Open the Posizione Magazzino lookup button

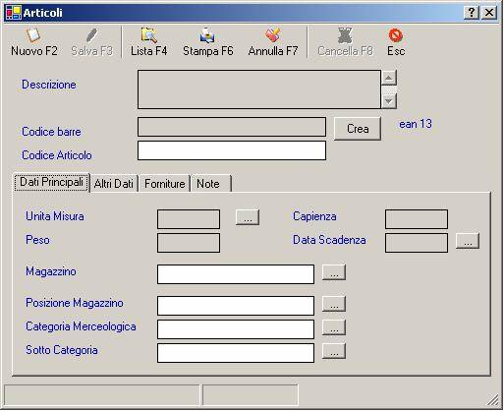[334, 304]
